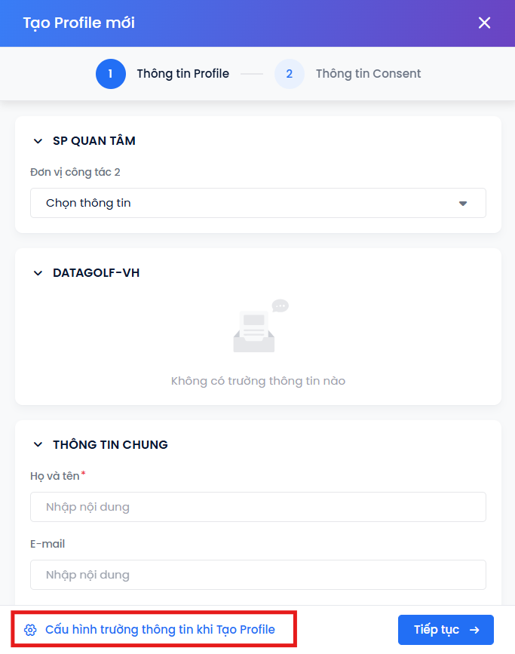Switch to the Thông tin Consent step
The height and width of the screenshot is (654, 515).
pyautogui.click(x=368, y=74)
